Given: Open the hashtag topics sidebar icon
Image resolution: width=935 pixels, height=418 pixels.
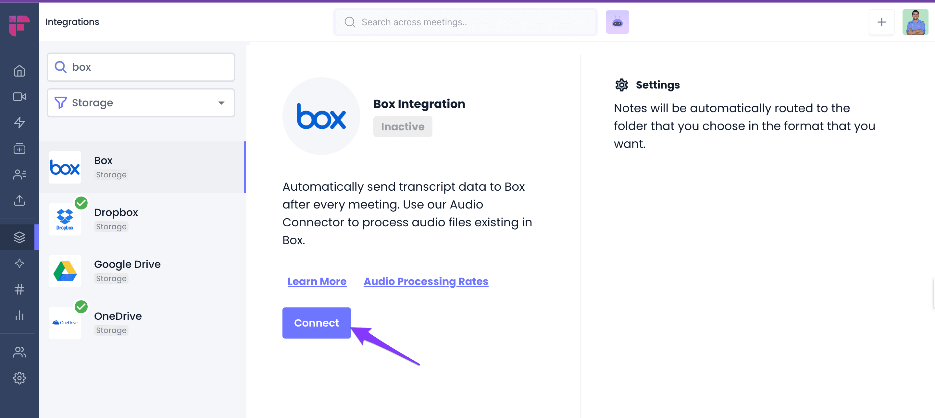Looking at the screenshot, I should [19, 289].
